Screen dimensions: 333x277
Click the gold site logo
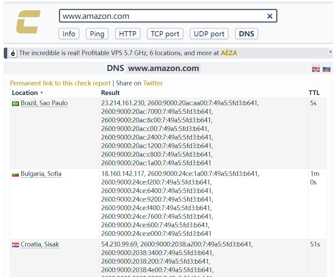click(x=28, y=22)
